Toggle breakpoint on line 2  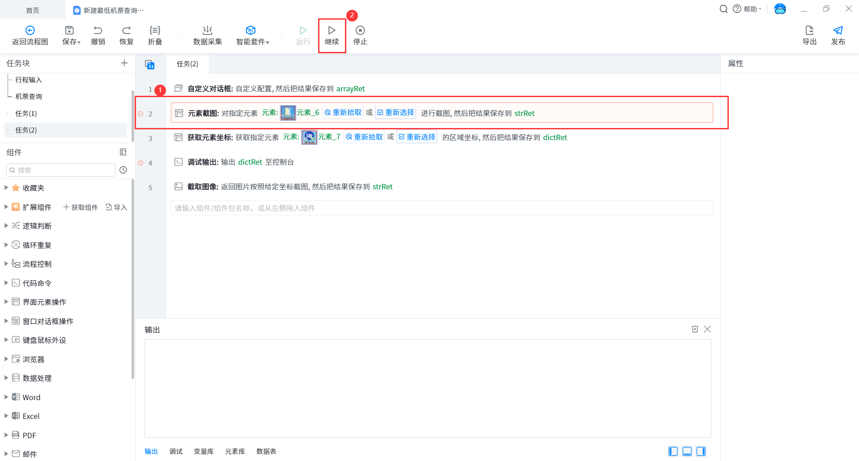tap(140, 114)
